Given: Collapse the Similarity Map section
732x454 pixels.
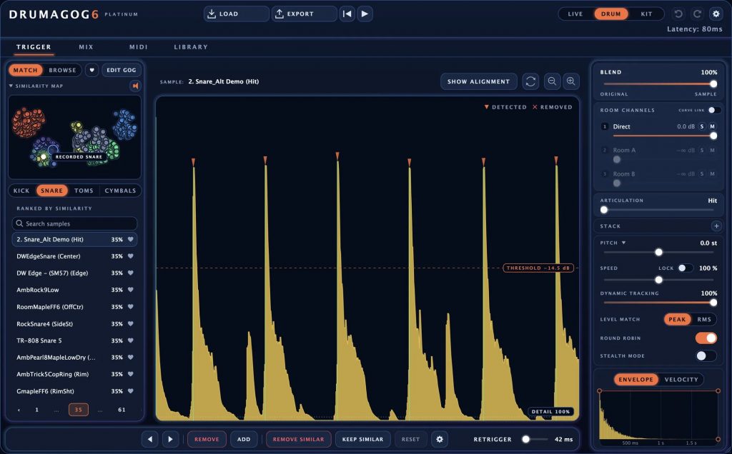Looking at the screenshot, I should click(11, 86).
